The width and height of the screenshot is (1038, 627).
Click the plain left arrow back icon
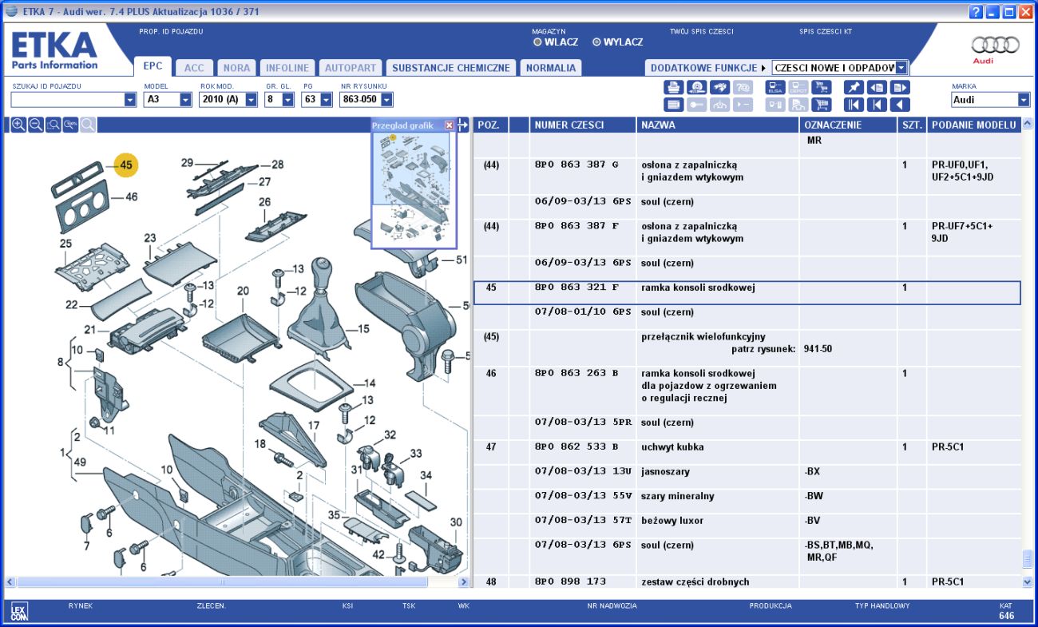[x=900, y=105]
